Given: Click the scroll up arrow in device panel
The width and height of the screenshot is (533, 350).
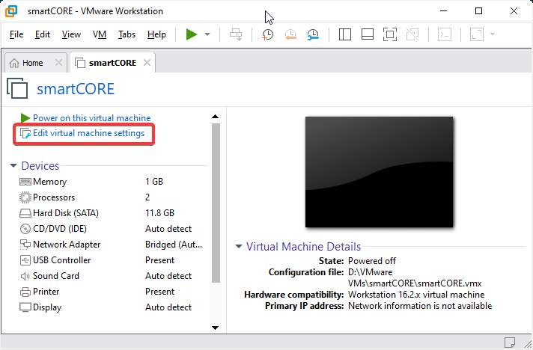Looking at the screenshot, I should pos(215,117).
